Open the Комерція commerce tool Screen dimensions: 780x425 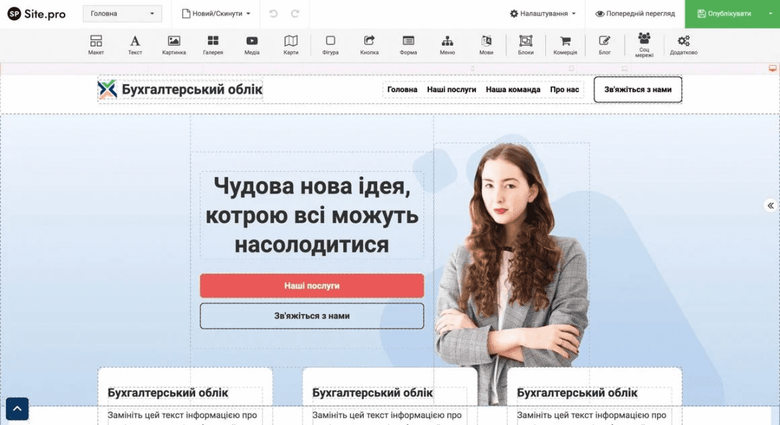(x=565, y=45)
